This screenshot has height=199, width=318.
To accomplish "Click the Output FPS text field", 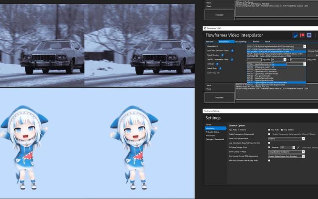I will [298, 60].
